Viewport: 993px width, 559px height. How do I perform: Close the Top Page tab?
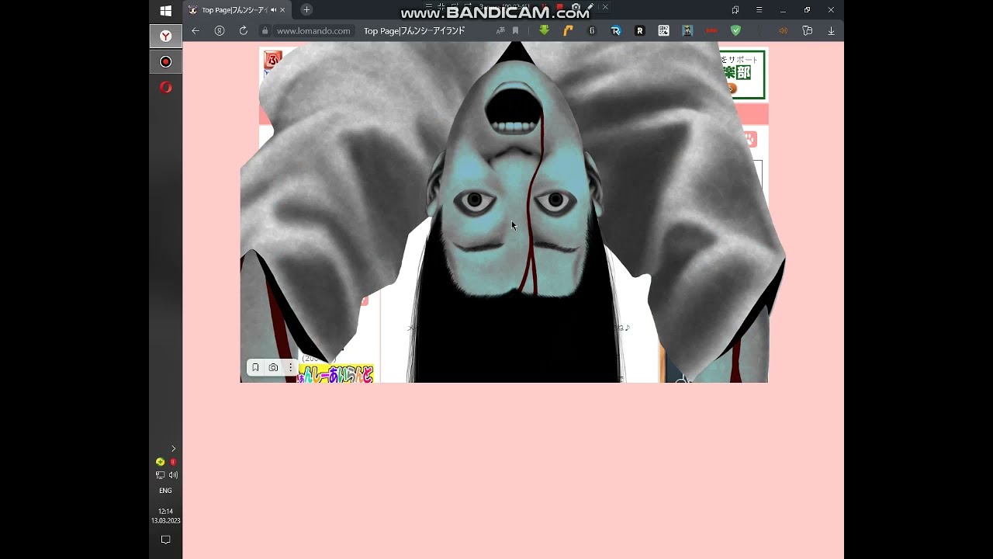(283, 10)
